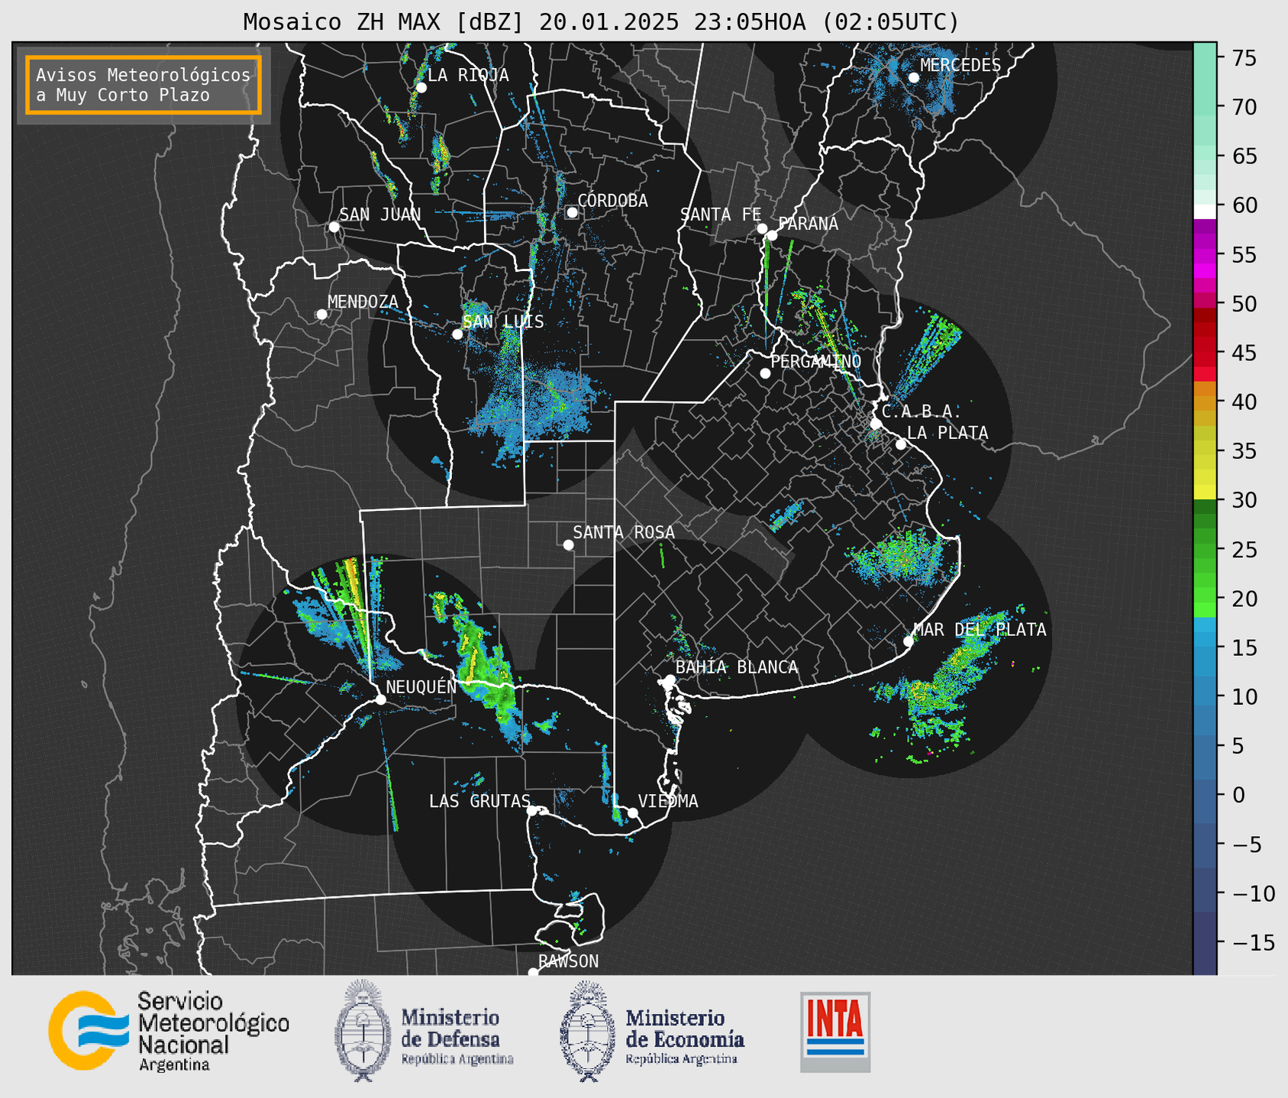Click the SAN LUIS city marker dot
This screenshot has width=1288, height=1098.
click(x=457, y=334)
